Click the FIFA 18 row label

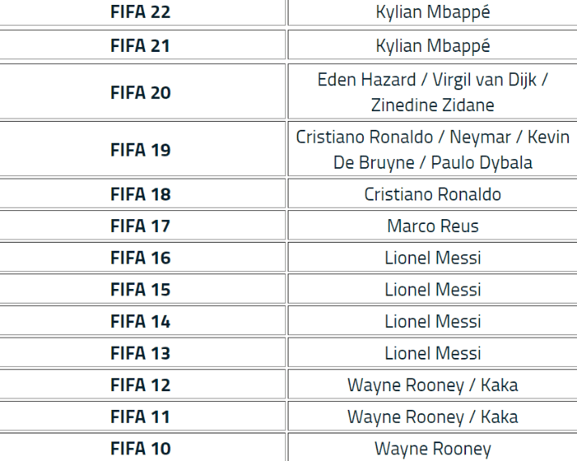click(140, 195)
